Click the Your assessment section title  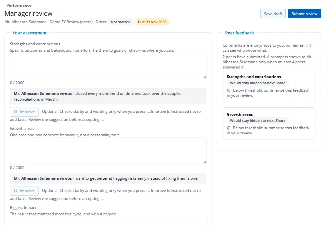(30, 33)
